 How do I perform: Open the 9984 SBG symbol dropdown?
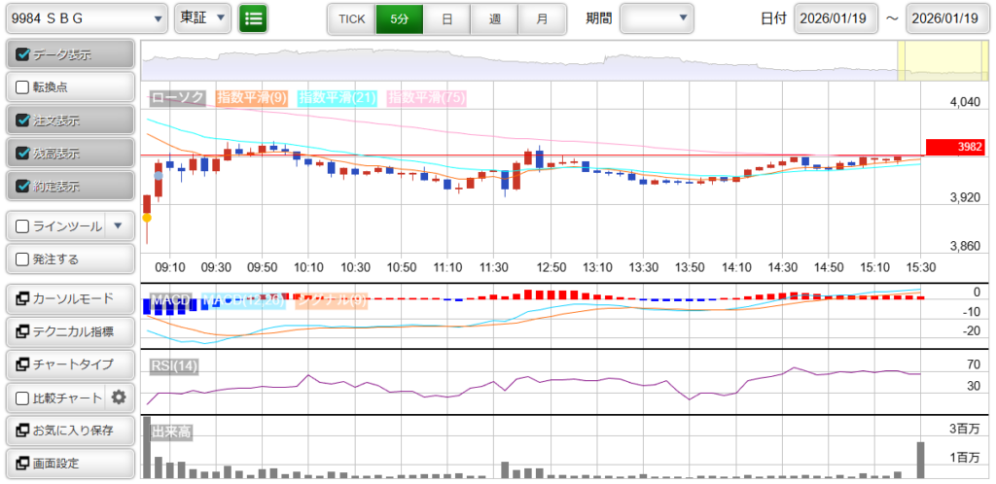[86, 18]
